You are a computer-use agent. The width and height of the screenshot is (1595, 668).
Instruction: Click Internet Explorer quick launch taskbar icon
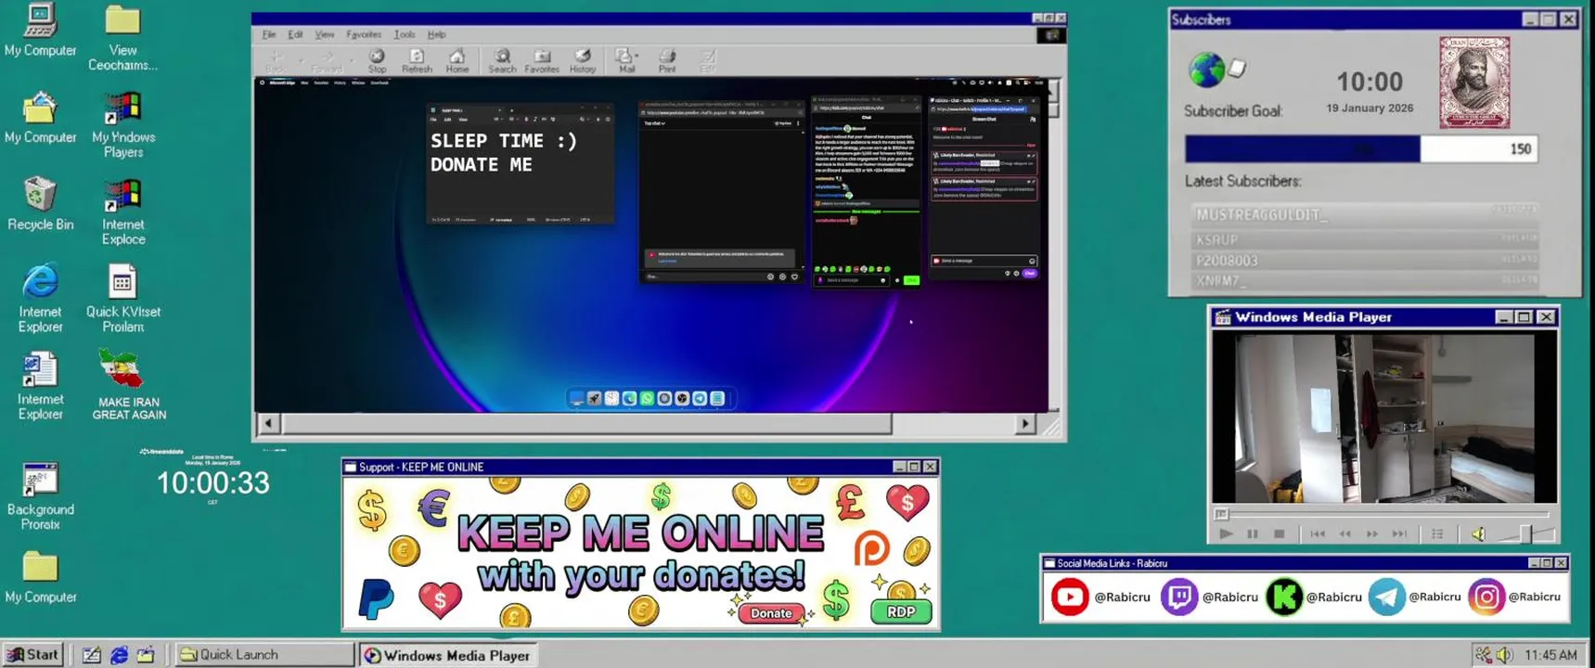pos(119,654)
